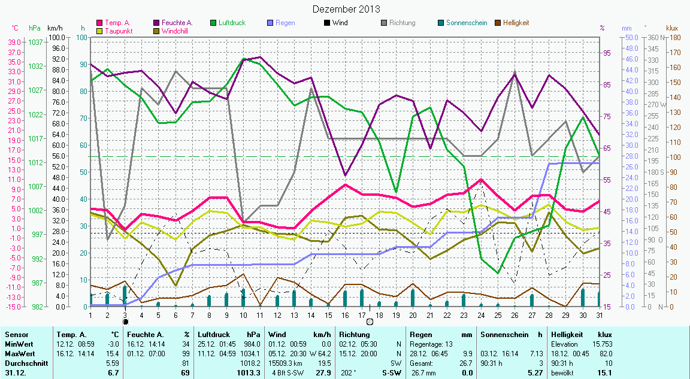Click the Windchill legend label

[174, 31]
